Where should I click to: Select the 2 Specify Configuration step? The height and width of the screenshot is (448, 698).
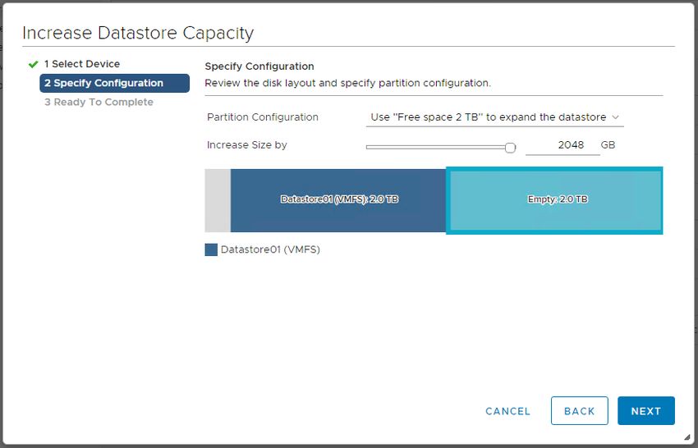click(114, 83)
